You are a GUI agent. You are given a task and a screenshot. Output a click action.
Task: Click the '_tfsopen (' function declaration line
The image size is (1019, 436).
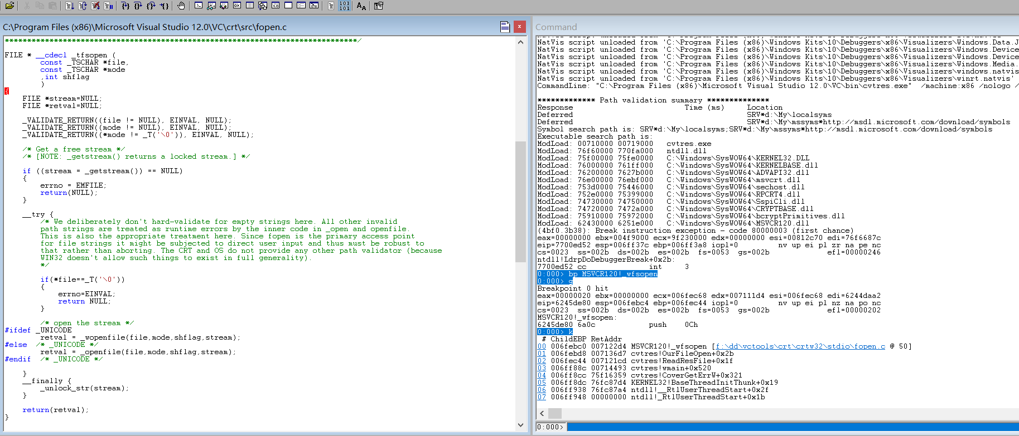coord(60,55)
